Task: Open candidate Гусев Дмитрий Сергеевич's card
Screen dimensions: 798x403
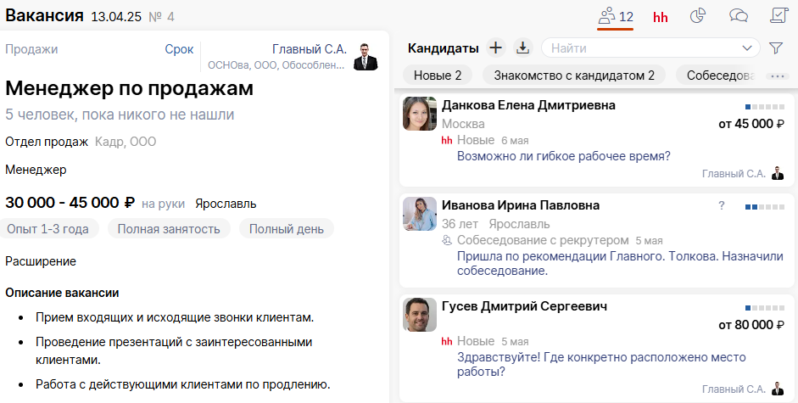Action: tap(524, 306)
